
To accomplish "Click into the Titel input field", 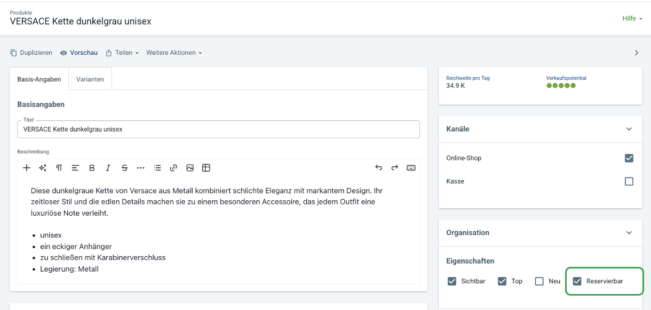I will click(x=218, y=129).
